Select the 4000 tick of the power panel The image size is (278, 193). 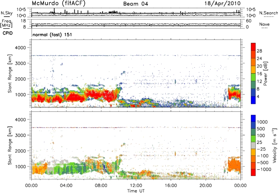pyautogui.click(x=21, y=48)
